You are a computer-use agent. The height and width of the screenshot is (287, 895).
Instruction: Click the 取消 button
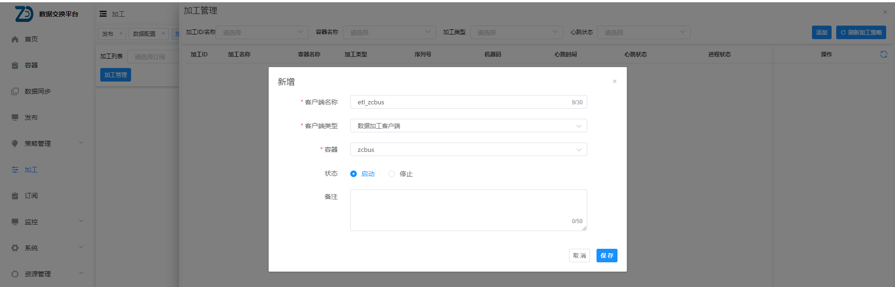click(x=579, y=255)
